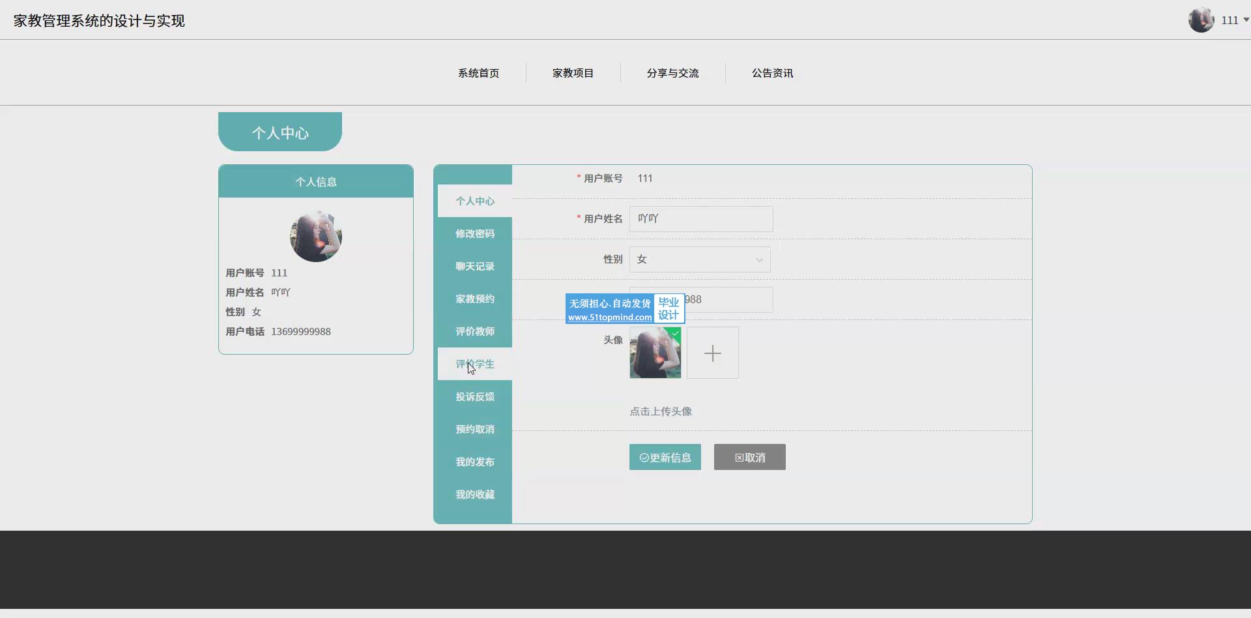Open 聊天记录 sidebar tab
Image resolution: width=1251 pixels, height=618 pixels.
[x=475, y=266]
